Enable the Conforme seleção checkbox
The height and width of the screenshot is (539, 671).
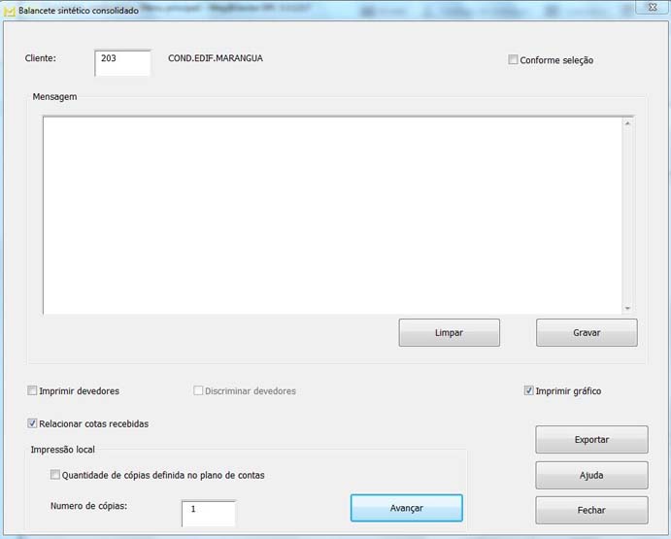tap(514, 60)
